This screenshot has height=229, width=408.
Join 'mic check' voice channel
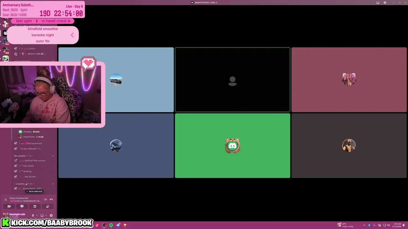pyautogui.click(x=33, y=166)
